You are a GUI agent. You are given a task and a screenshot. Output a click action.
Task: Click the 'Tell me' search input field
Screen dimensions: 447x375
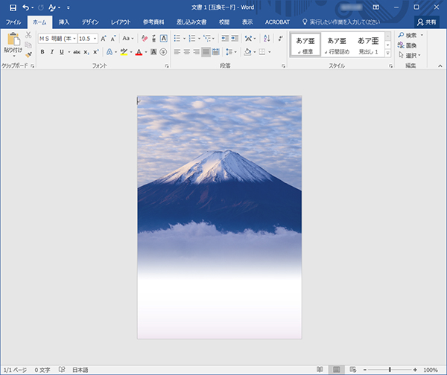click(x=345, y=22)
